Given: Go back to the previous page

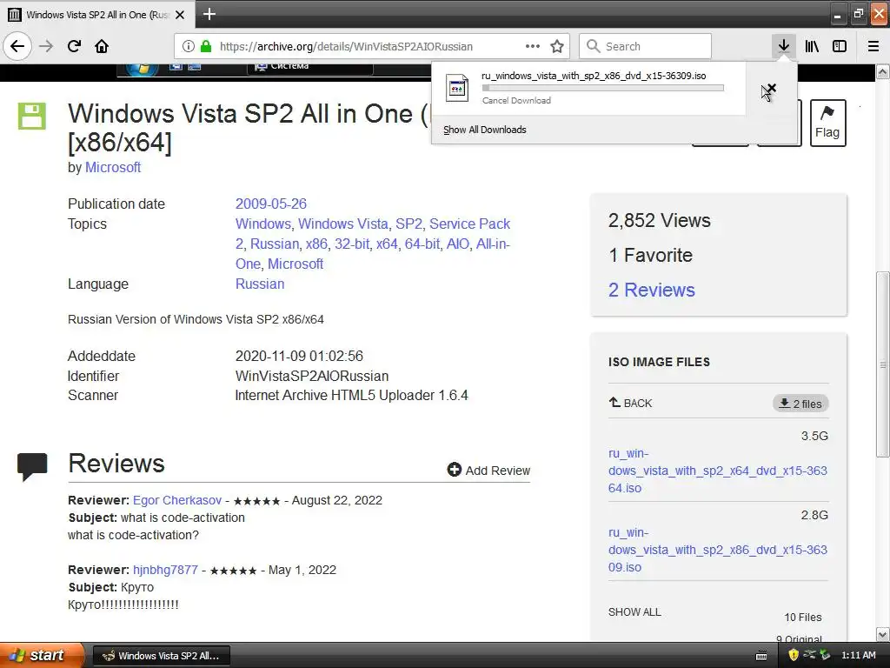Looking at the screenshot, I should pos(17,46).
